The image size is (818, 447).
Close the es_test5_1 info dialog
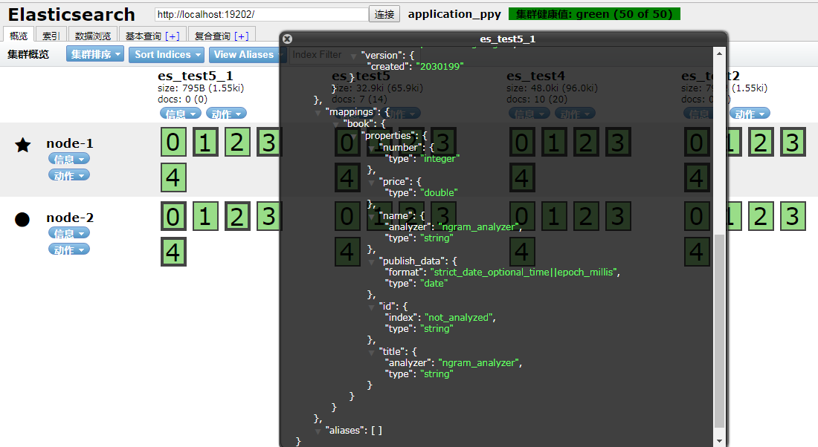click(x=288, y=39)
